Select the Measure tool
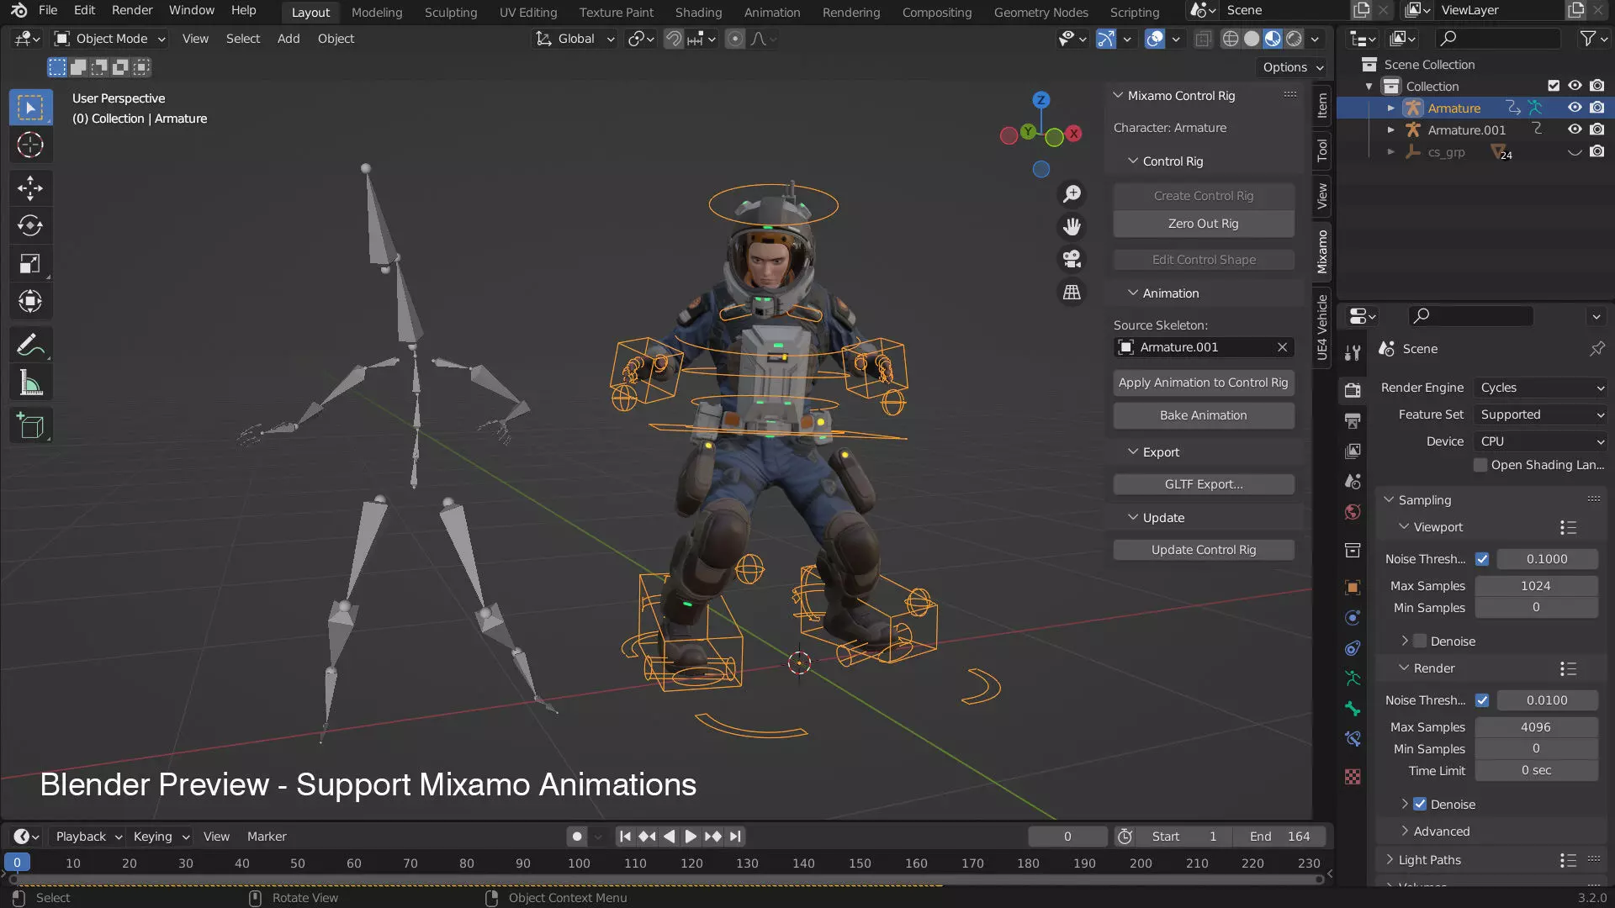The height and width of the screenshot is (908, 1615). (30, 383)
